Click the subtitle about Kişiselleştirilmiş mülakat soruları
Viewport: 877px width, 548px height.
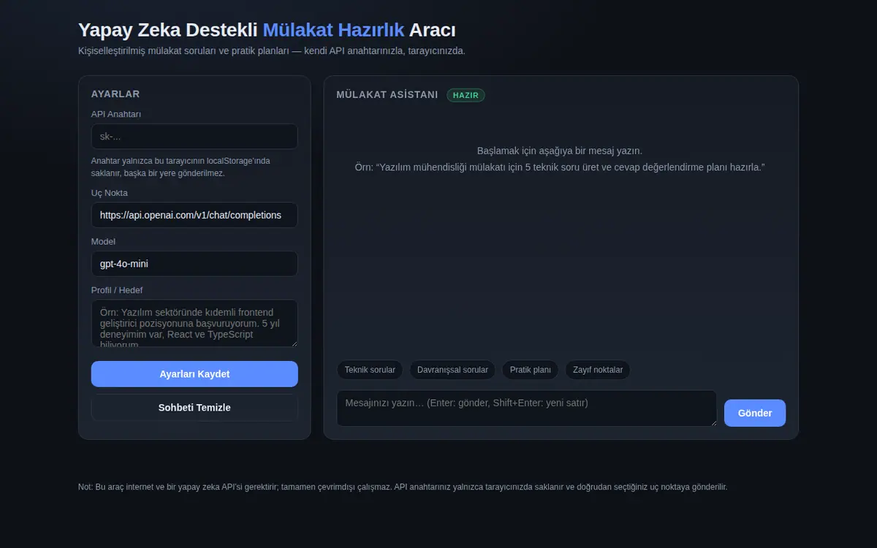coord(272,51)
